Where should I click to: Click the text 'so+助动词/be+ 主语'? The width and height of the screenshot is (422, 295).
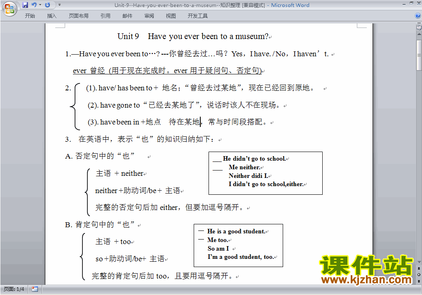[130, 259]
